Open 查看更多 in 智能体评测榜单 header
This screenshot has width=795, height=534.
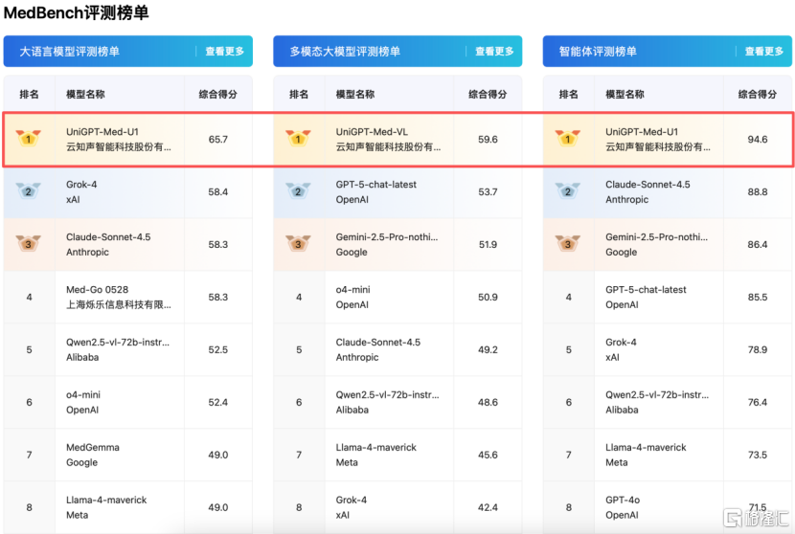coord(763,52)
